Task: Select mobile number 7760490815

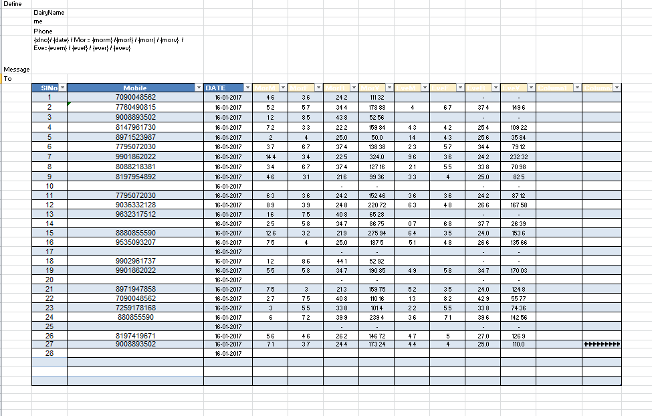Action: tap(135, 107)
